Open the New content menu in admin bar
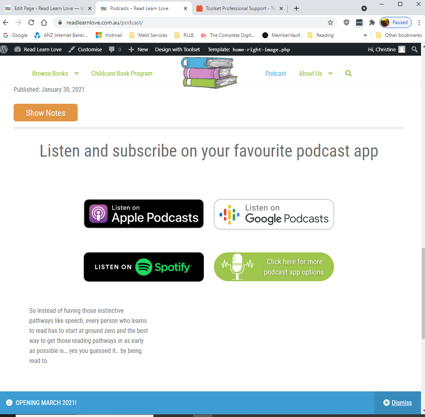The height and width of the screenshot is (417, 425). coord(138,49)
